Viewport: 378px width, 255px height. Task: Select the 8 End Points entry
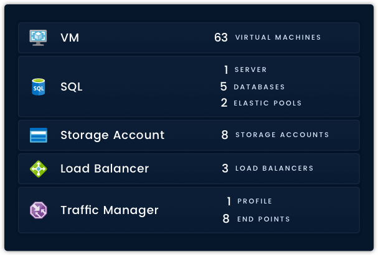click(x=256, y=219)
